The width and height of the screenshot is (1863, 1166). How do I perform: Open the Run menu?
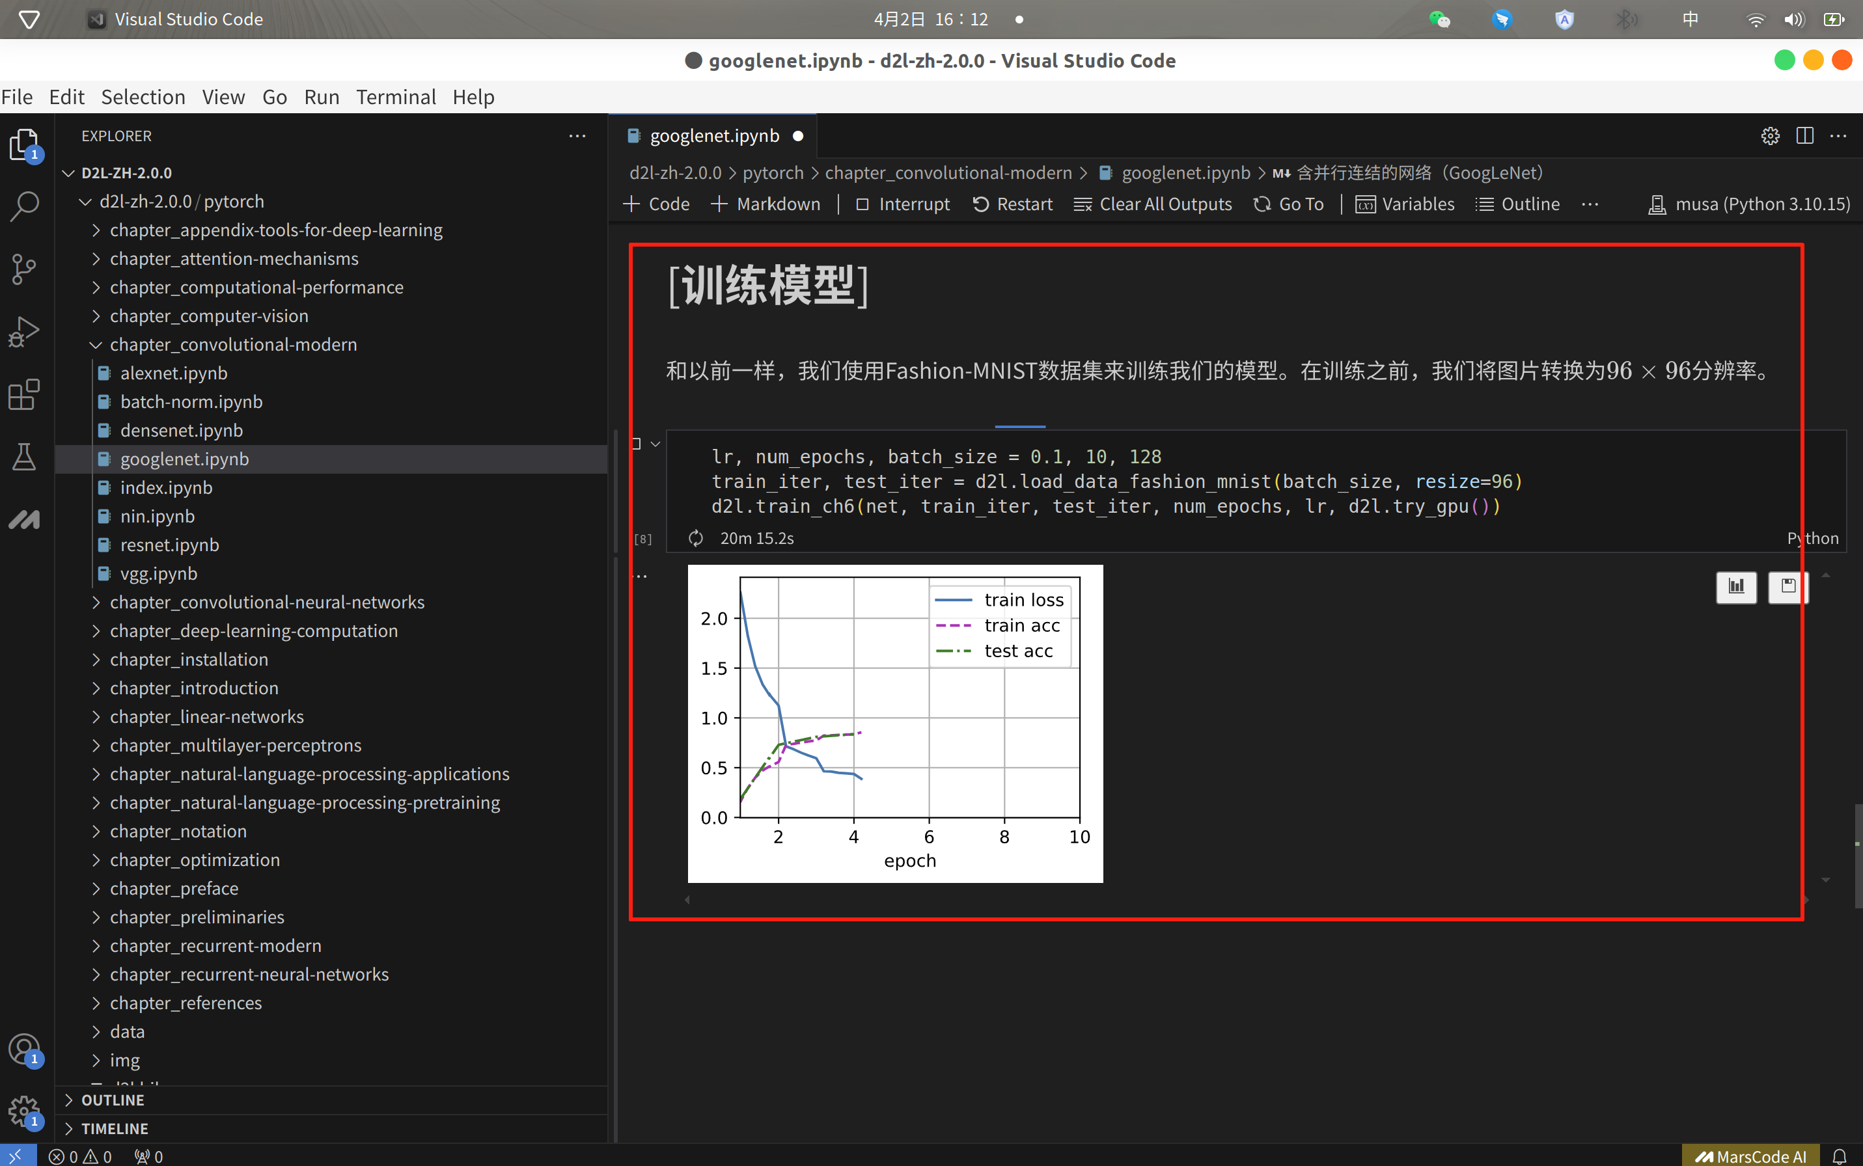(321, 96)
